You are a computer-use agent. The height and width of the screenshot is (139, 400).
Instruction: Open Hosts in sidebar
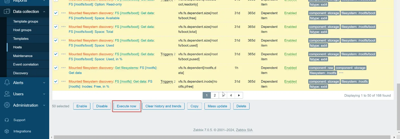(17, 47)
